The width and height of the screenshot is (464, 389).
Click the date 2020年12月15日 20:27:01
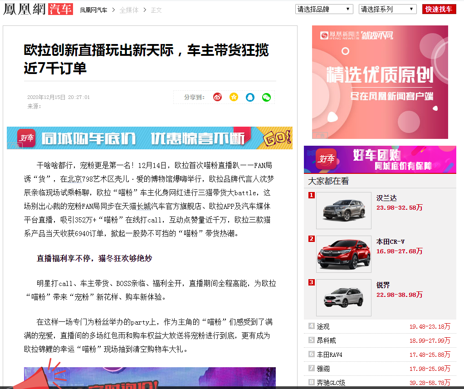click(59, 97)
